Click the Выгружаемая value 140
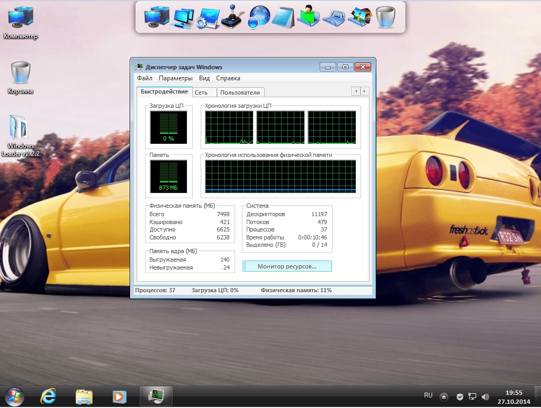Image resolution: width=541 pixels, height=408 pixels. coord(225,259)
